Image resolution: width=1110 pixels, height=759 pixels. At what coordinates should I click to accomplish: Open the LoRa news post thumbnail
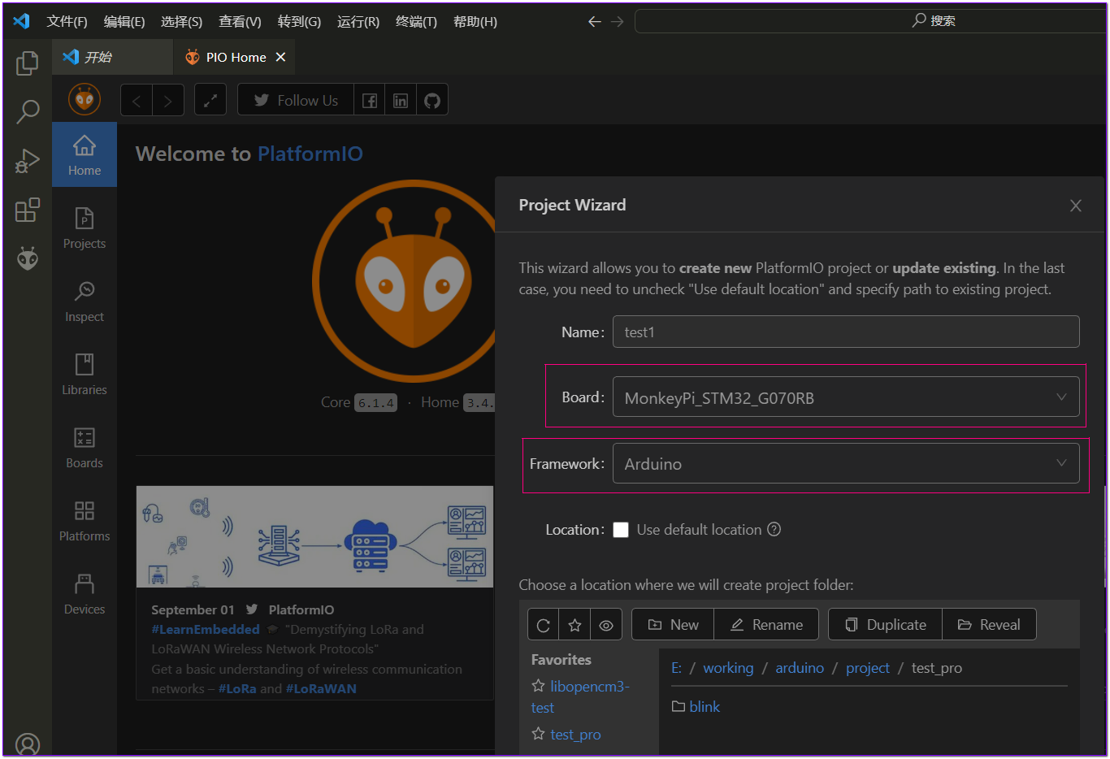coord(314,536)
